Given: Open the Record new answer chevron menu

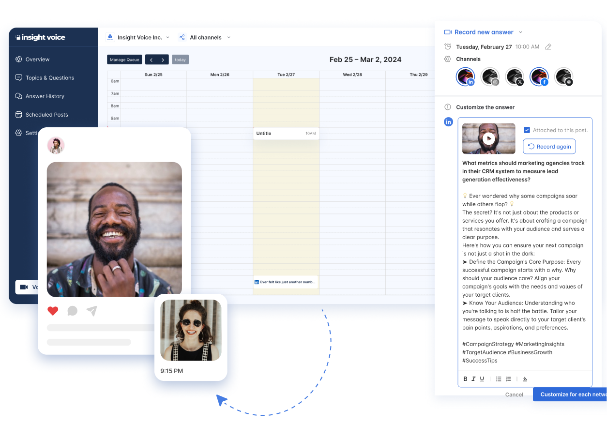Looking at the screenshot, I should tap(520, 32).
